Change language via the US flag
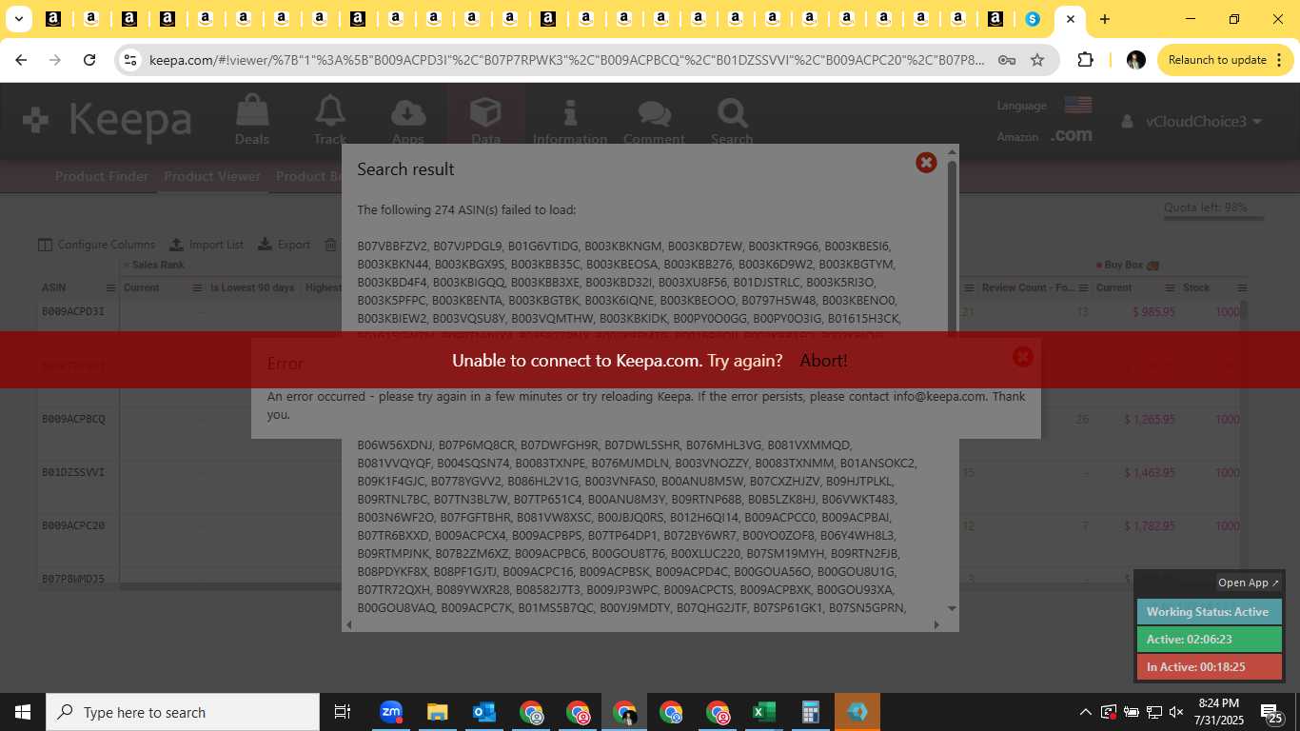The width and height of the screenshot is (1300, 731). pyautogui.click(x=1077, y=105)
